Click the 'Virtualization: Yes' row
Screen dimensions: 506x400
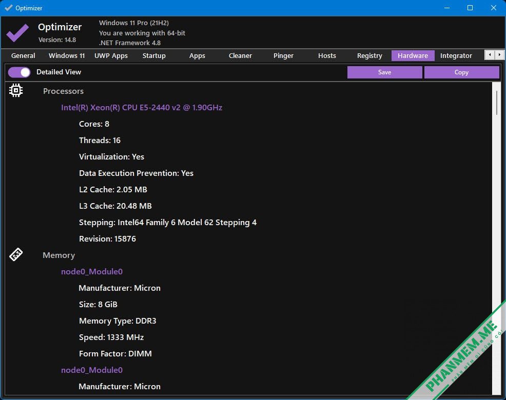(112, 157)
